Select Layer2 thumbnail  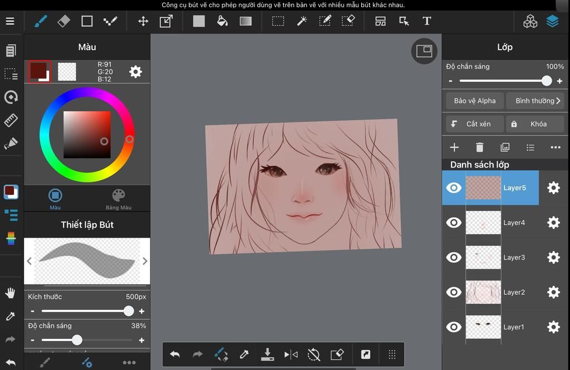click(x=483, y=292)
